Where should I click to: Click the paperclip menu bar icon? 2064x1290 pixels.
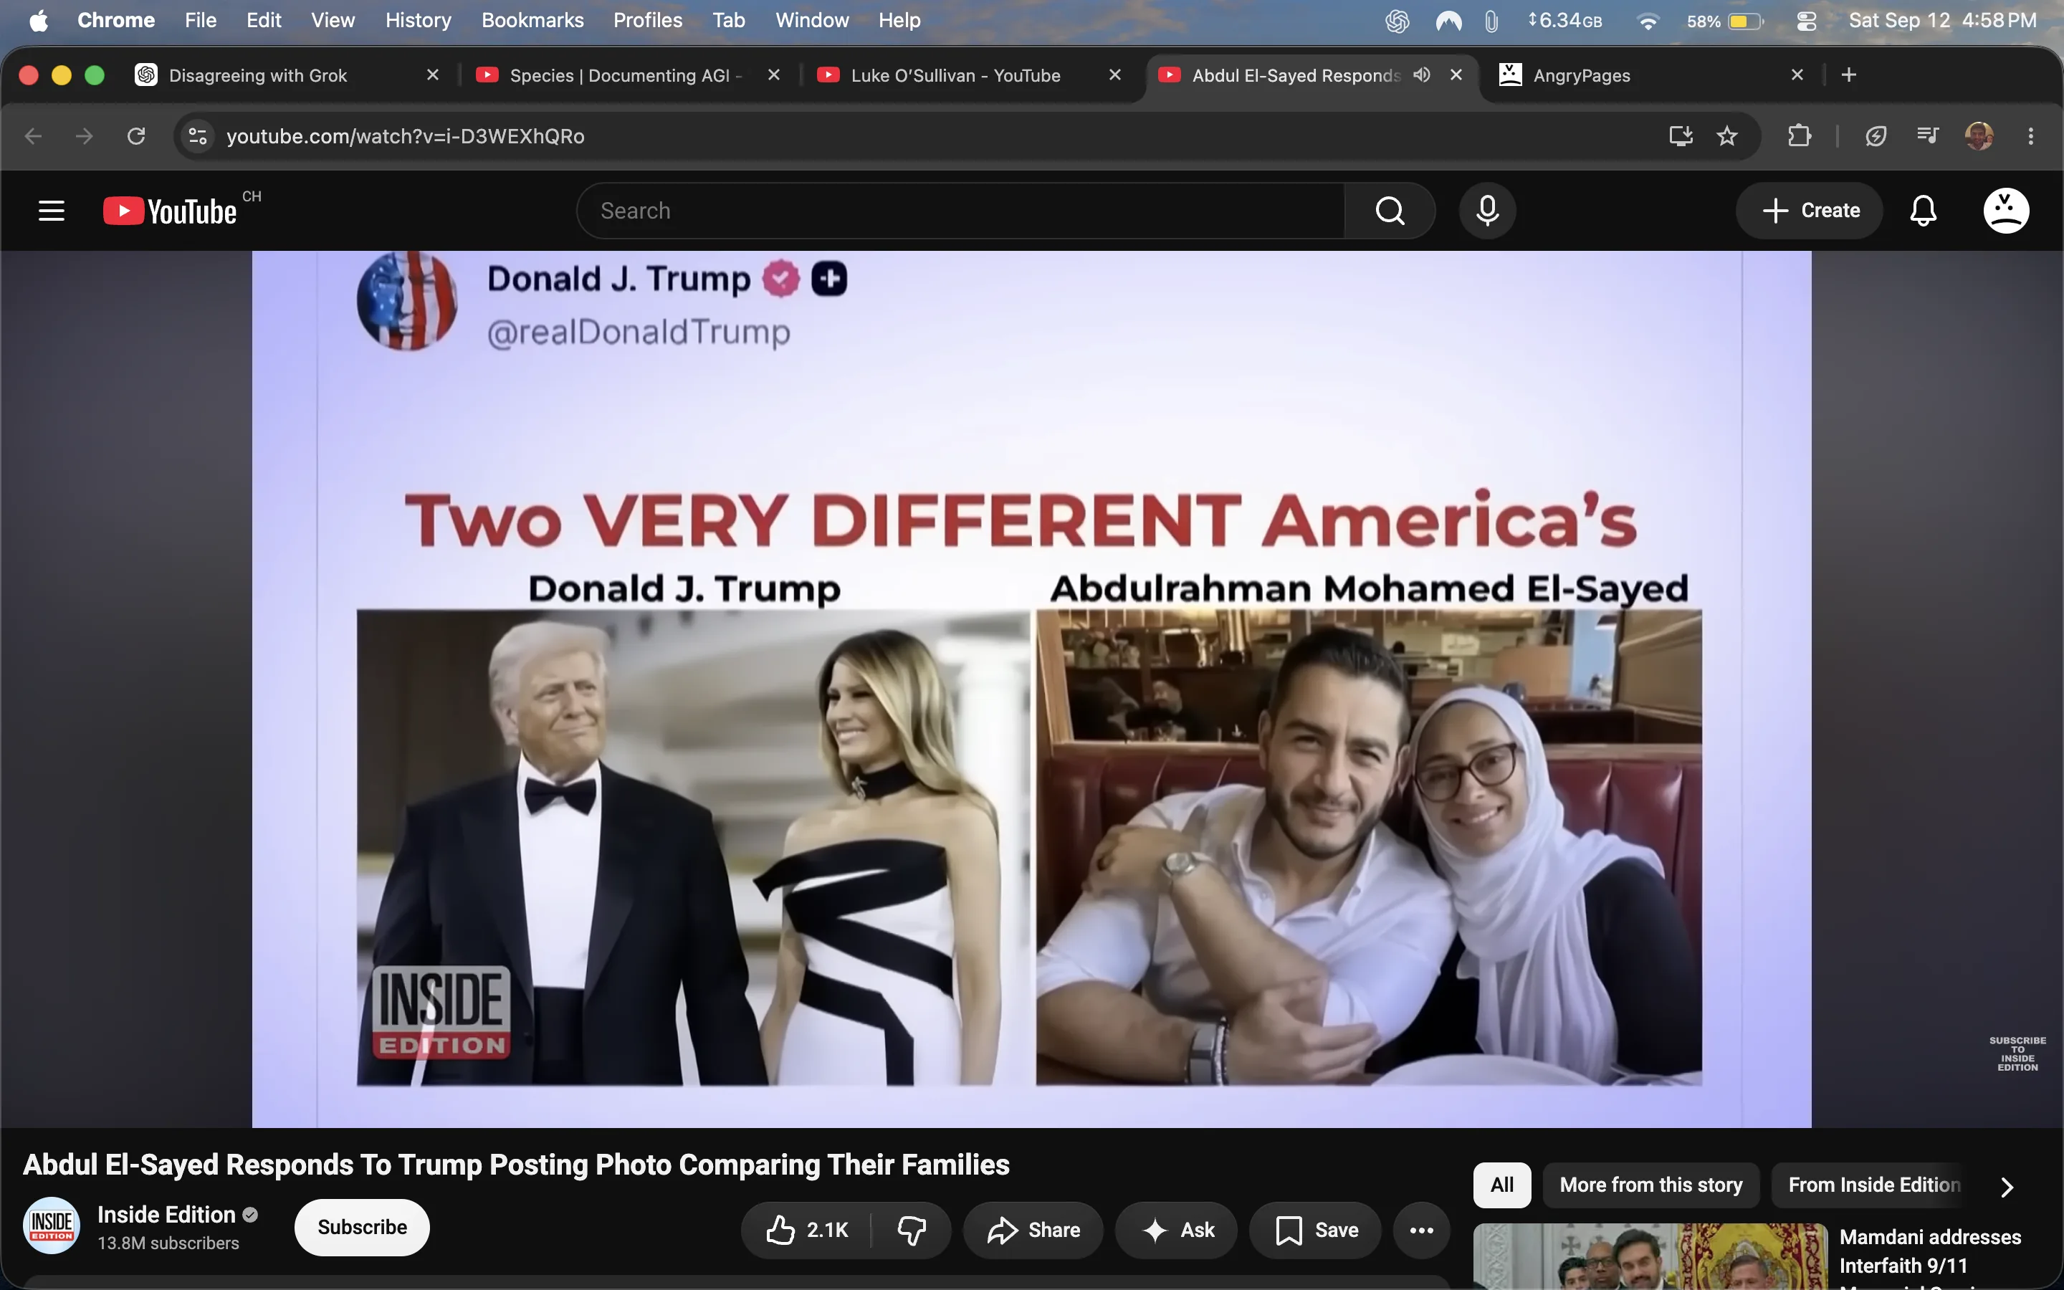click(1491, 21)
